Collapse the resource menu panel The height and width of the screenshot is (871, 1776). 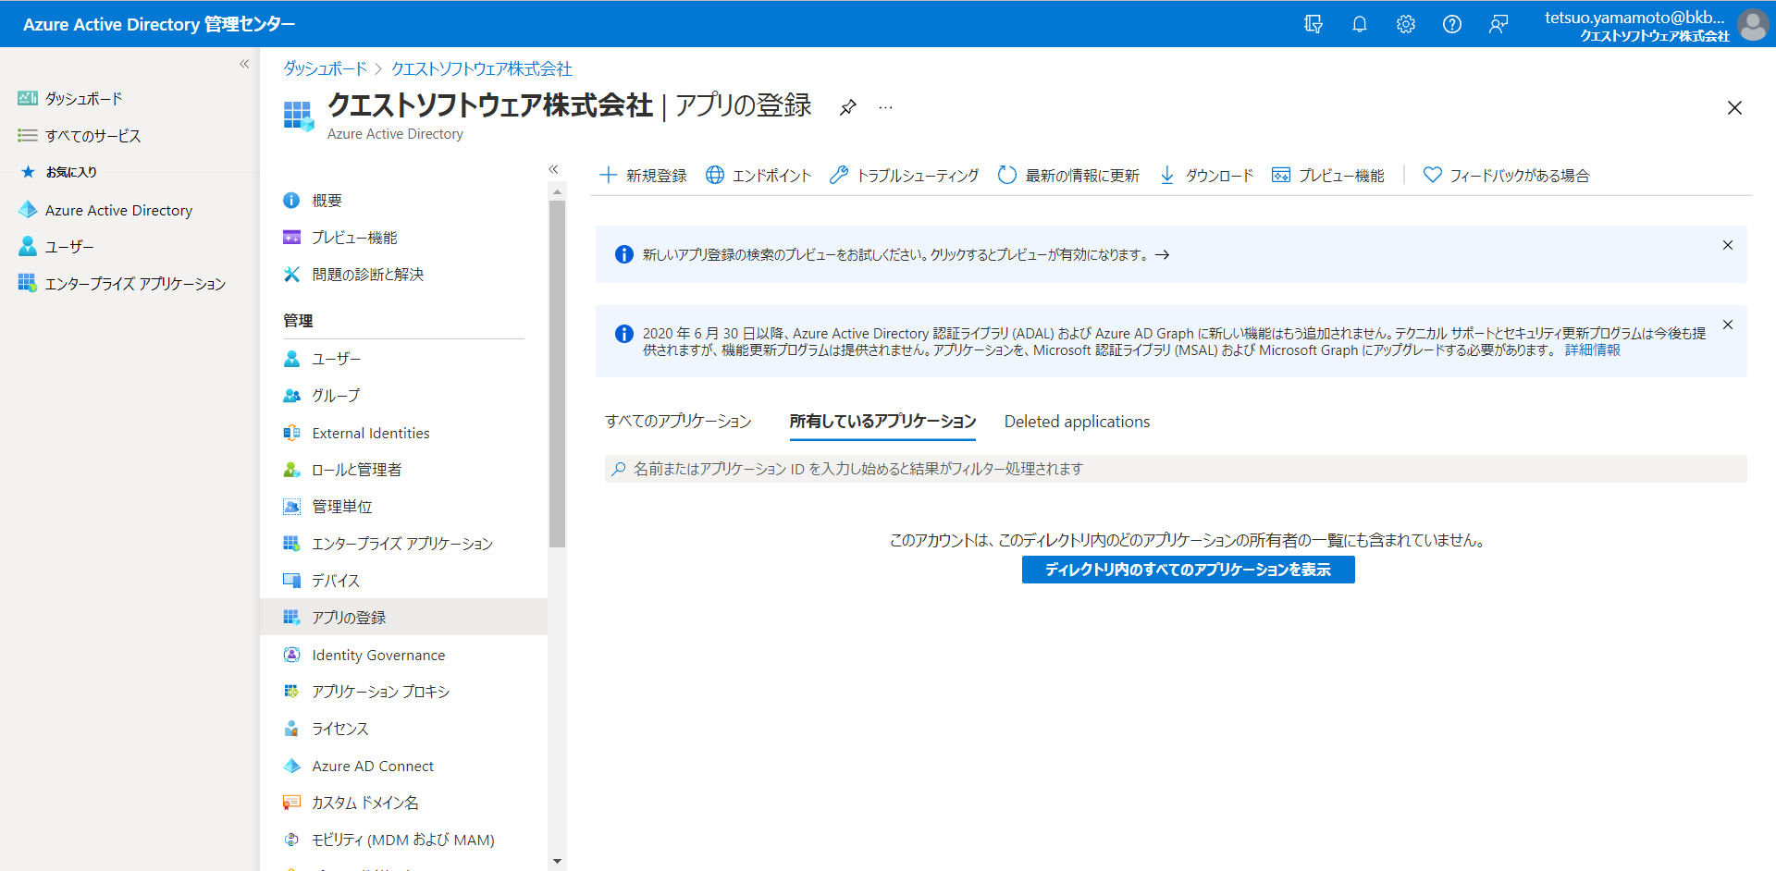click(x=553, y=169)
